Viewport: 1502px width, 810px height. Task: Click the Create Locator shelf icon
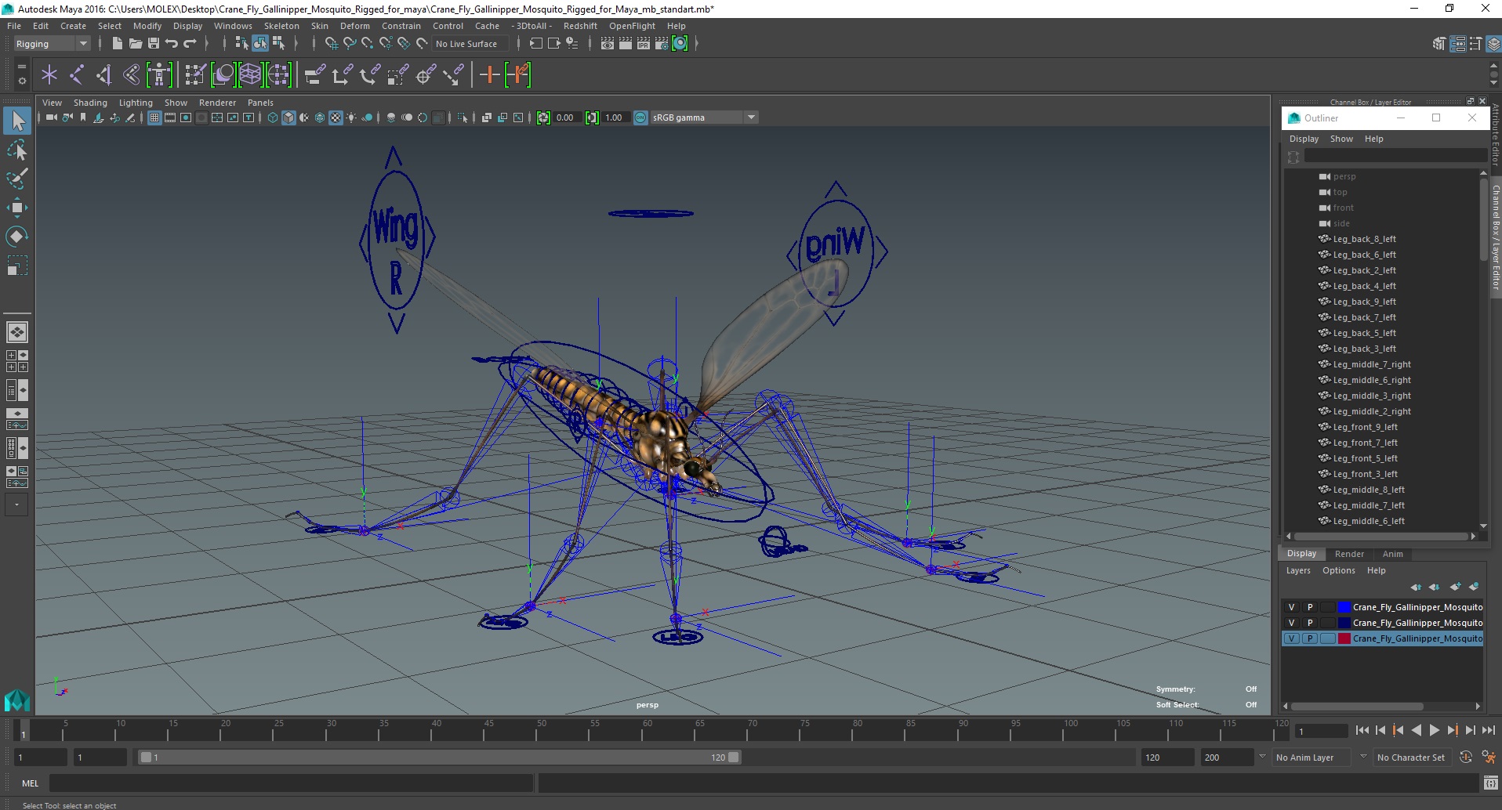tap(49, 75)
